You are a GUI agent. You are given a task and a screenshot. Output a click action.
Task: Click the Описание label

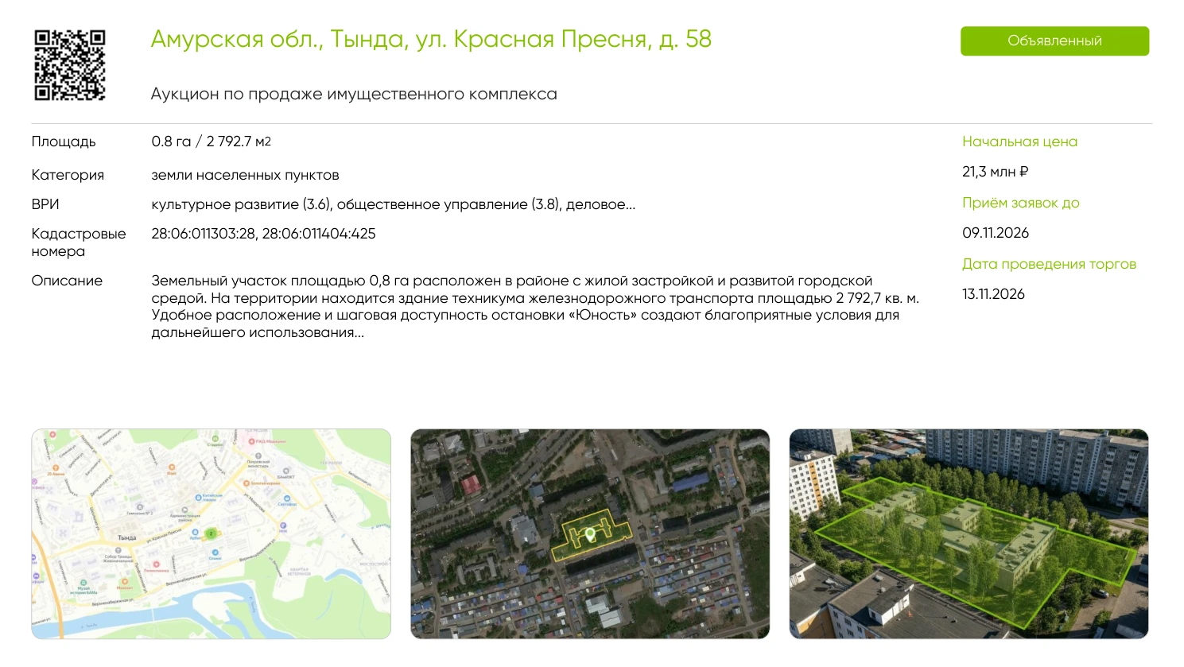67,281
